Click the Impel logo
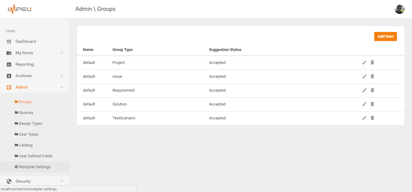 click(20, 9)
